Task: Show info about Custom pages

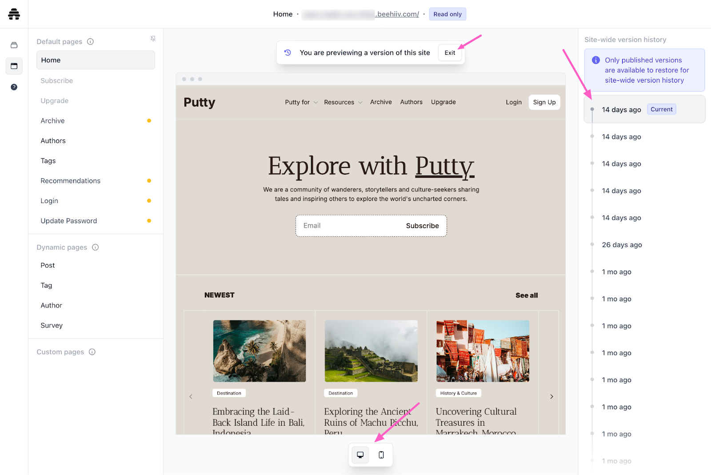Action: click(x=92, y=352)
